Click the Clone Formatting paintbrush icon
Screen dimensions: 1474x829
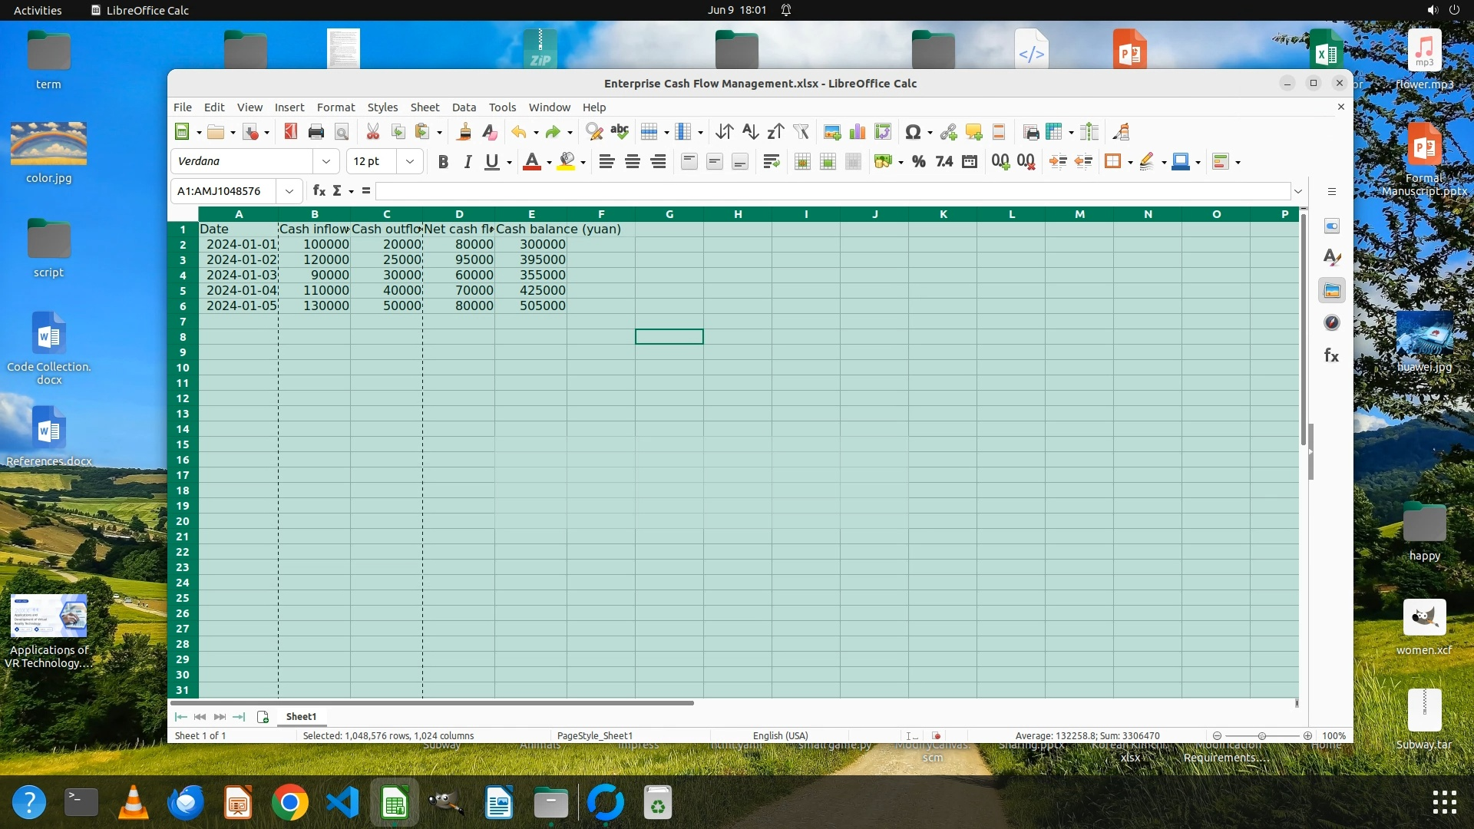tap(464, 132)
